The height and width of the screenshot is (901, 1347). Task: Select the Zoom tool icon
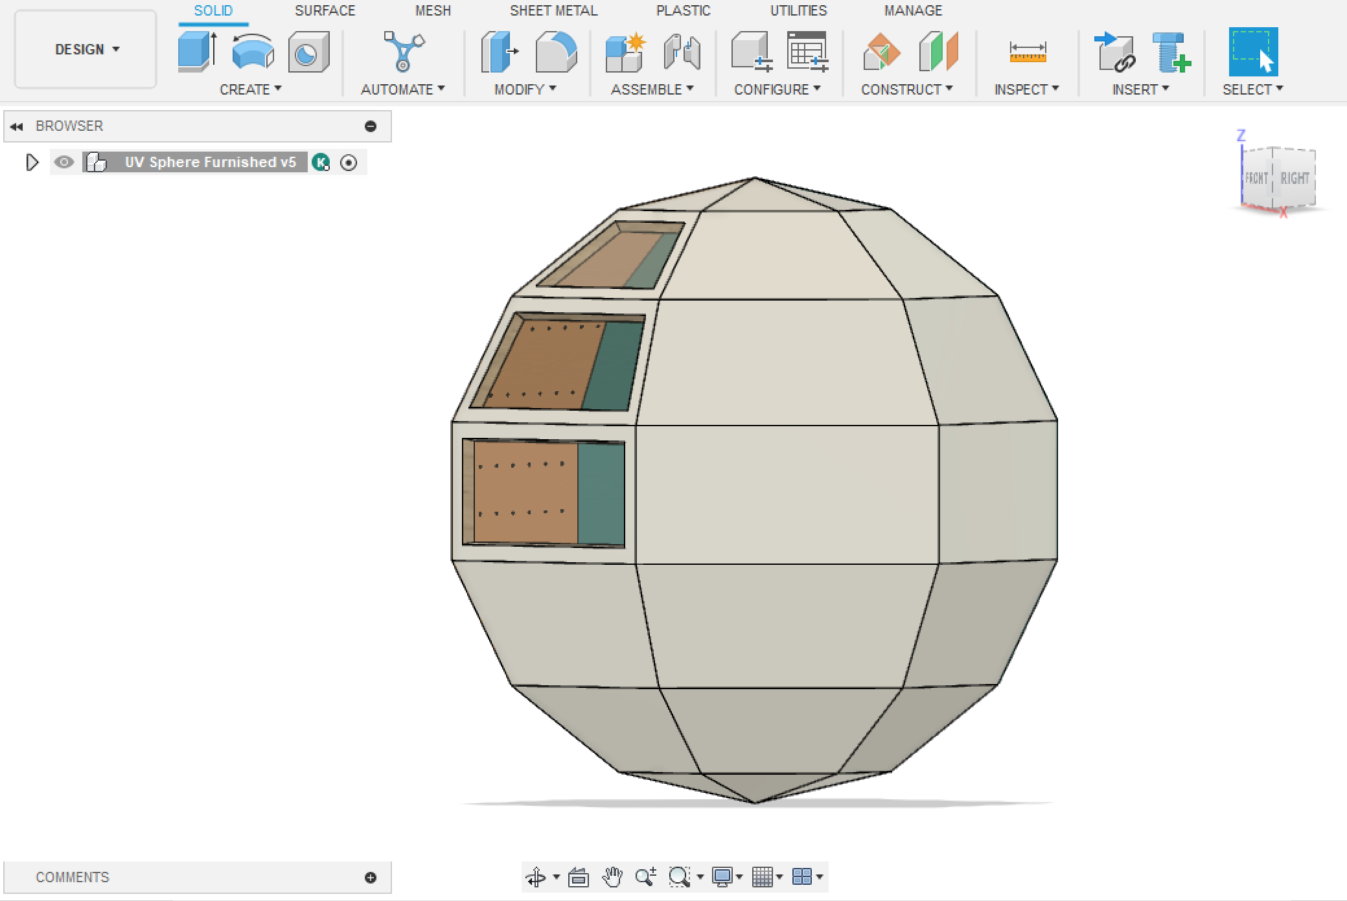coord(646,877)
